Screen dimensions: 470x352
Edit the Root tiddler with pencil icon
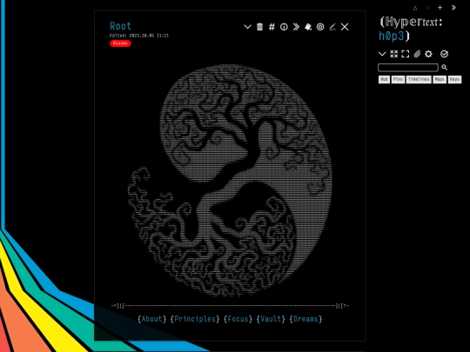coord(332,27)
